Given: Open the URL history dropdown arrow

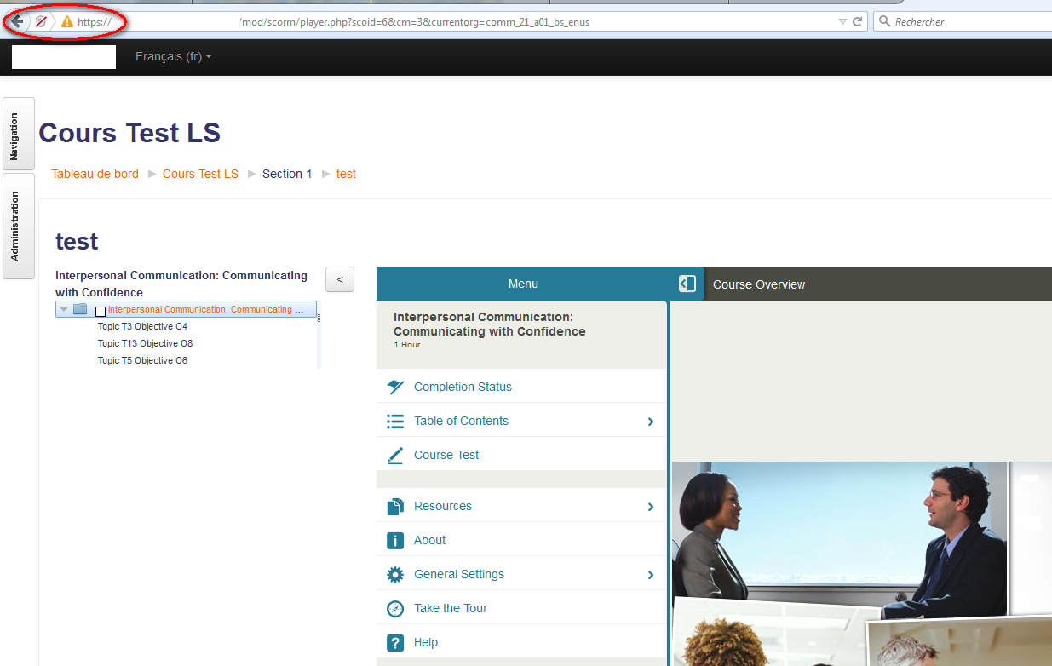Looking at the screenshot, I should [842, 21].
